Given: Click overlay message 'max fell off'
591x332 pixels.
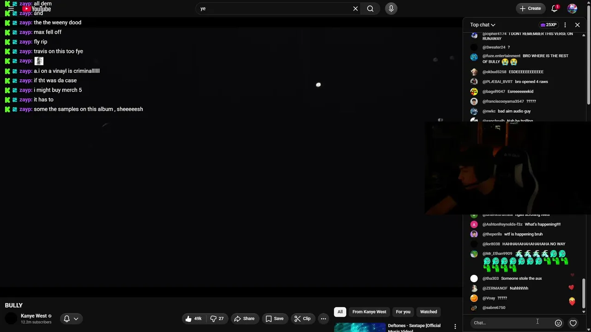Looking at the screenshot, I should [48, 32].
